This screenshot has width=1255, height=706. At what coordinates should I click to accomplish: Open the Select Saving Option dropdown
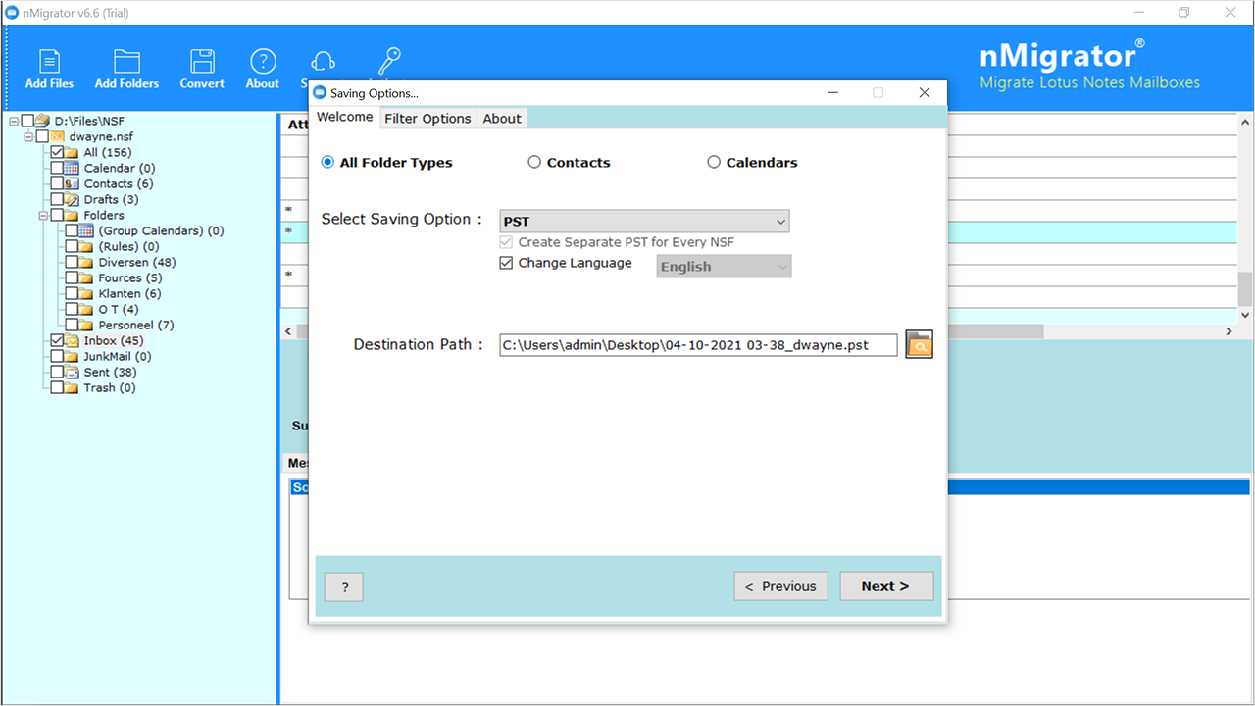(x=644, y=222)
